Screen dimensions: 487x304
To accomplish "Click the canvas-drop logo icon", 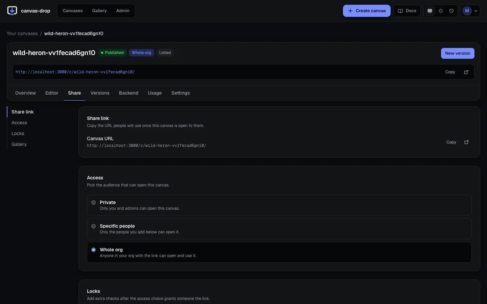I will tap(12, 11).
